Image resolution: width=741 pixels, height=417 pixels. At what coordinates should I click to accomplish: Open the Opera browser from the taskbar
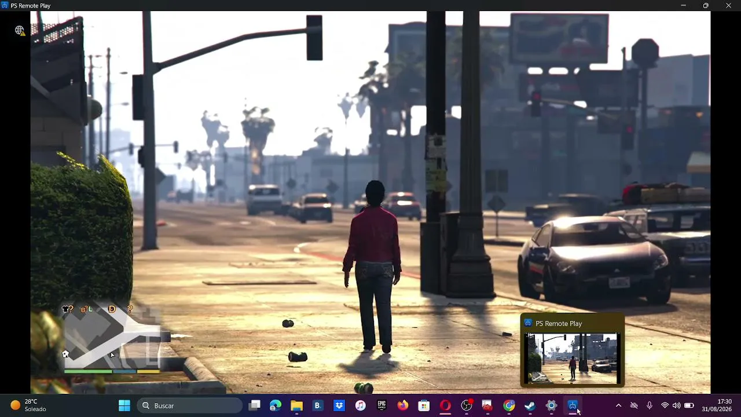[445, 405]
